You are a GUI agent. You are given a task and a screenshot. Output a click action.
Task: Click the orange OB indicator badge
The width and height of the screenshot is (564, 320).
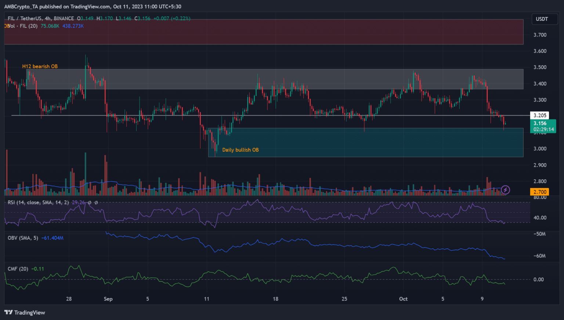coord(6,26)
